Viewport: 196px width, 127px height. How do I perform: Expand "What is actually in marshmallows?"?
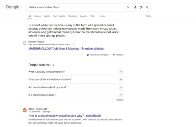tap(76, 72)
